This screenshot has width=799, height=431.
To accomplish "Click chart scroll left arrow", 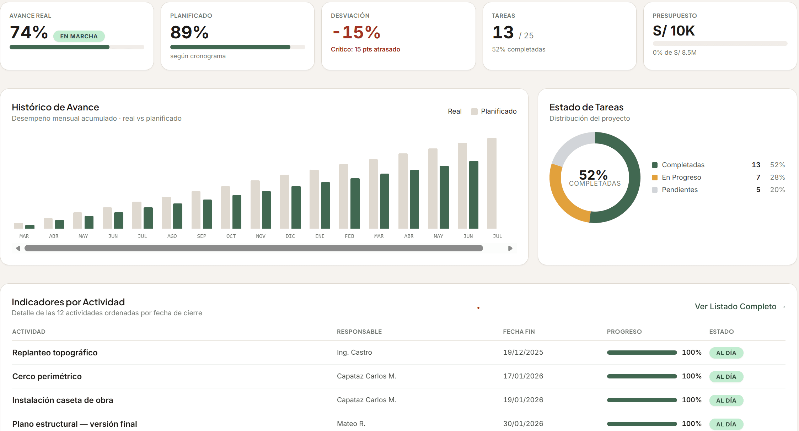I will [x=18, y=248].
